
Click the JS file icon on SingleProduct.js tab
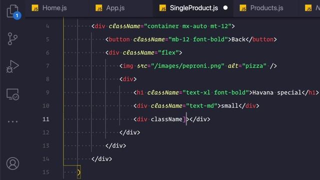coord(162,8)
